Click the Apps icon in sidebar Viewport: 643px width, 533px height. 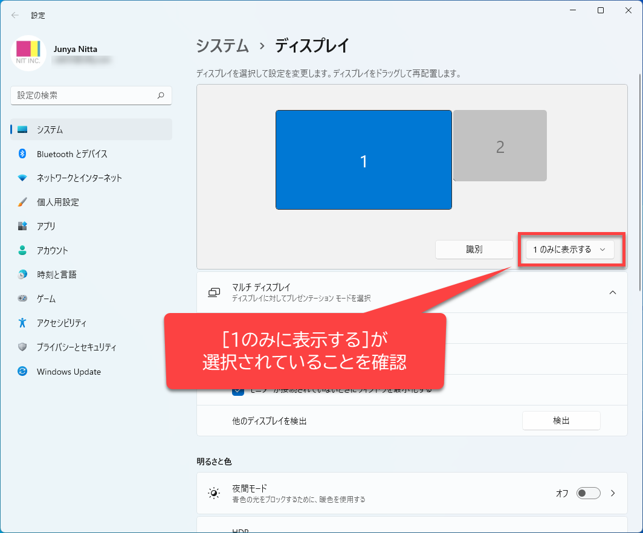[22, 227]
